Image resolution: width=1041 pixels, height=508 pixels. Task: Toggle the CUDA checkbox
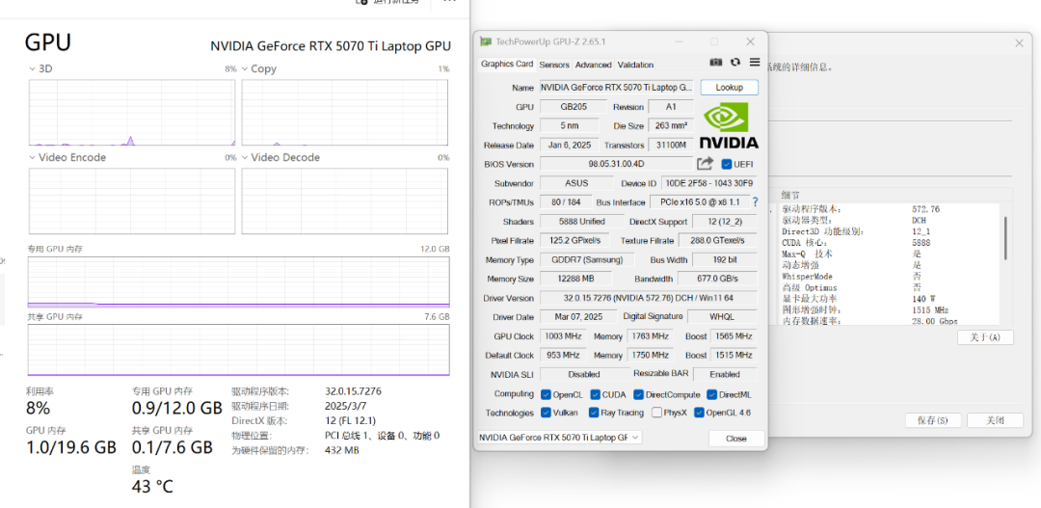pos(596,394)
